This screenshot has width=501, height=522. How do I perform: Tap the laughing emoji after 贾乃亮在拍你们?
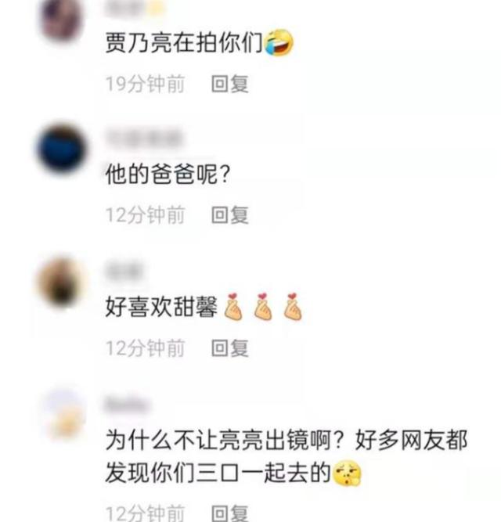point(279,42)
